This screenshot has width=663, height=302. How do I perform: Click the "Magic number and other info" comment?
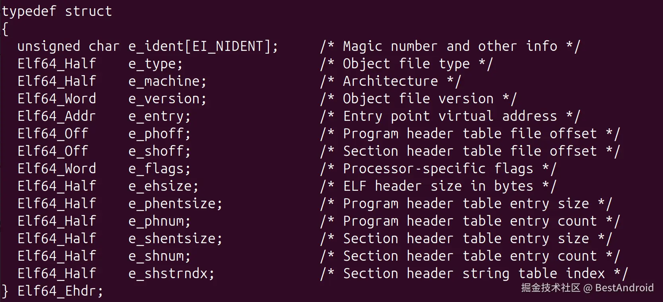(450, 46)
